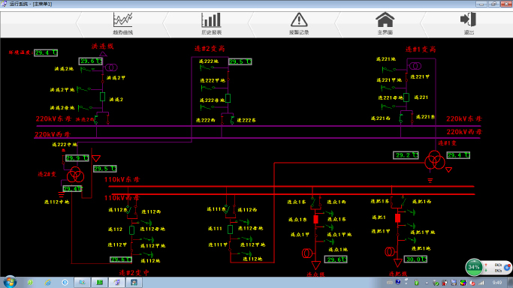Toggle the red 连众1 breaker

(x=315, y=219)
